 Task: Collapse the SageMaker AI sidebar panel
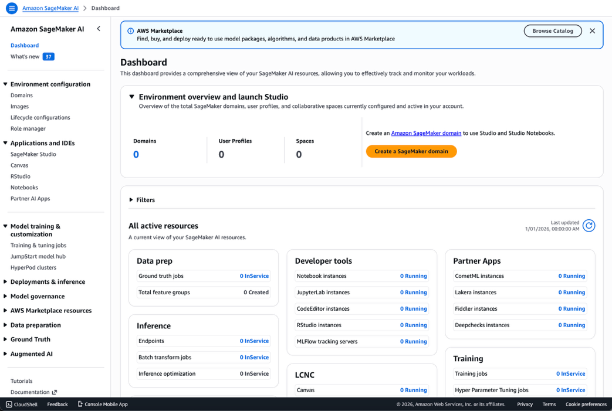click(99, 29)
